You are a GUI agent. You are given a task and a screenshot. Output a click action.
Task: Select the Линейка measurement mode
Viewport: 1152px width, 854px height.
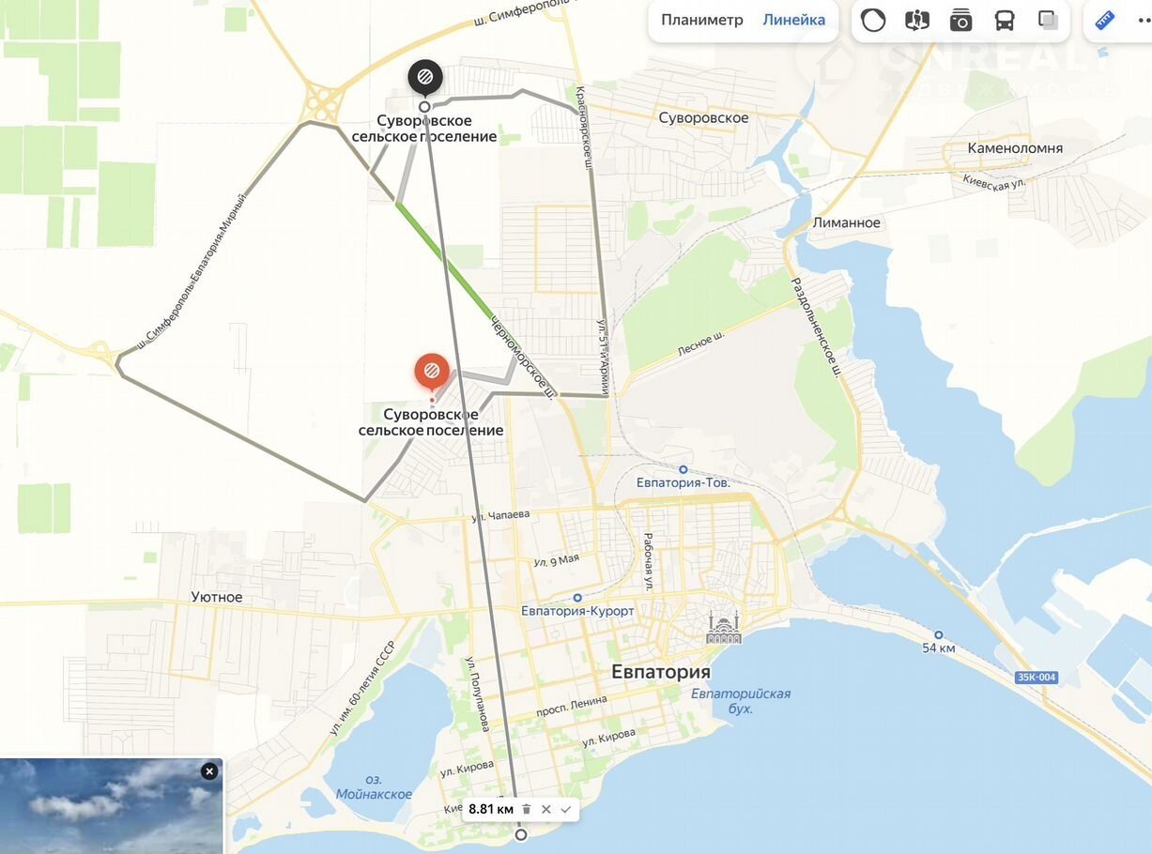click(794, 20)
